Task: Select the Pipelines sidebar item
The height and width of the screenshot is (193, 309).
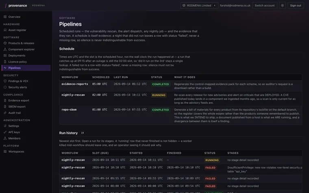Action: click(26, 68)
